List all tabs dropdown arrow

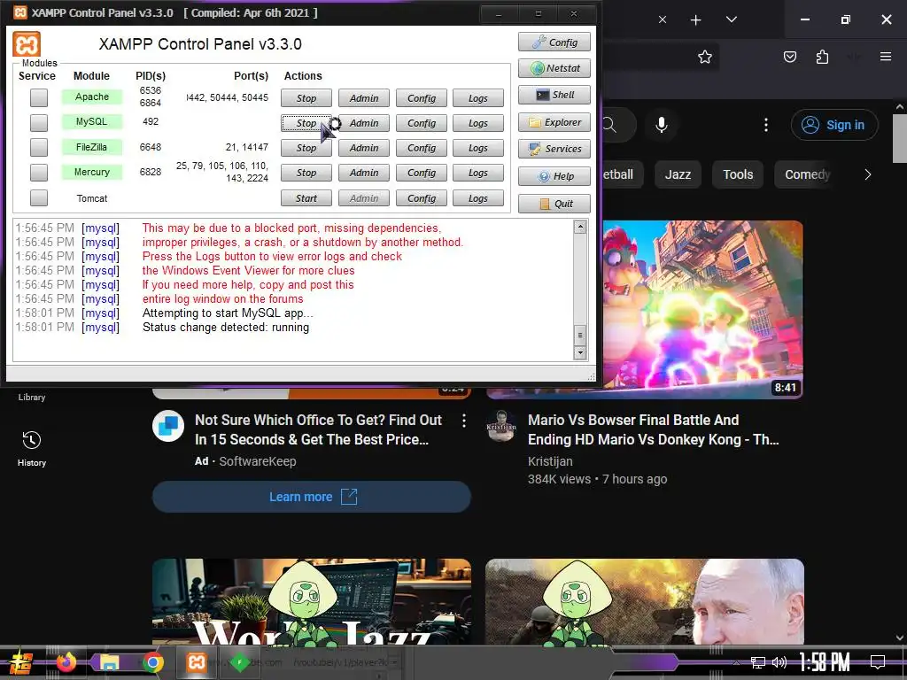(731, 19)
